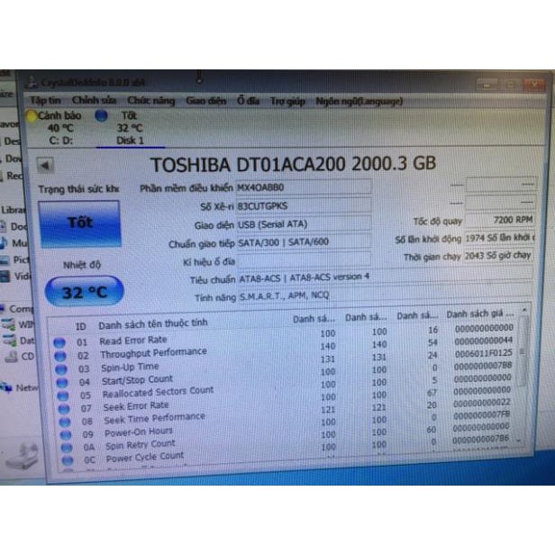
Task: Click the blue Tốt health status button
Action: [79, 223]
